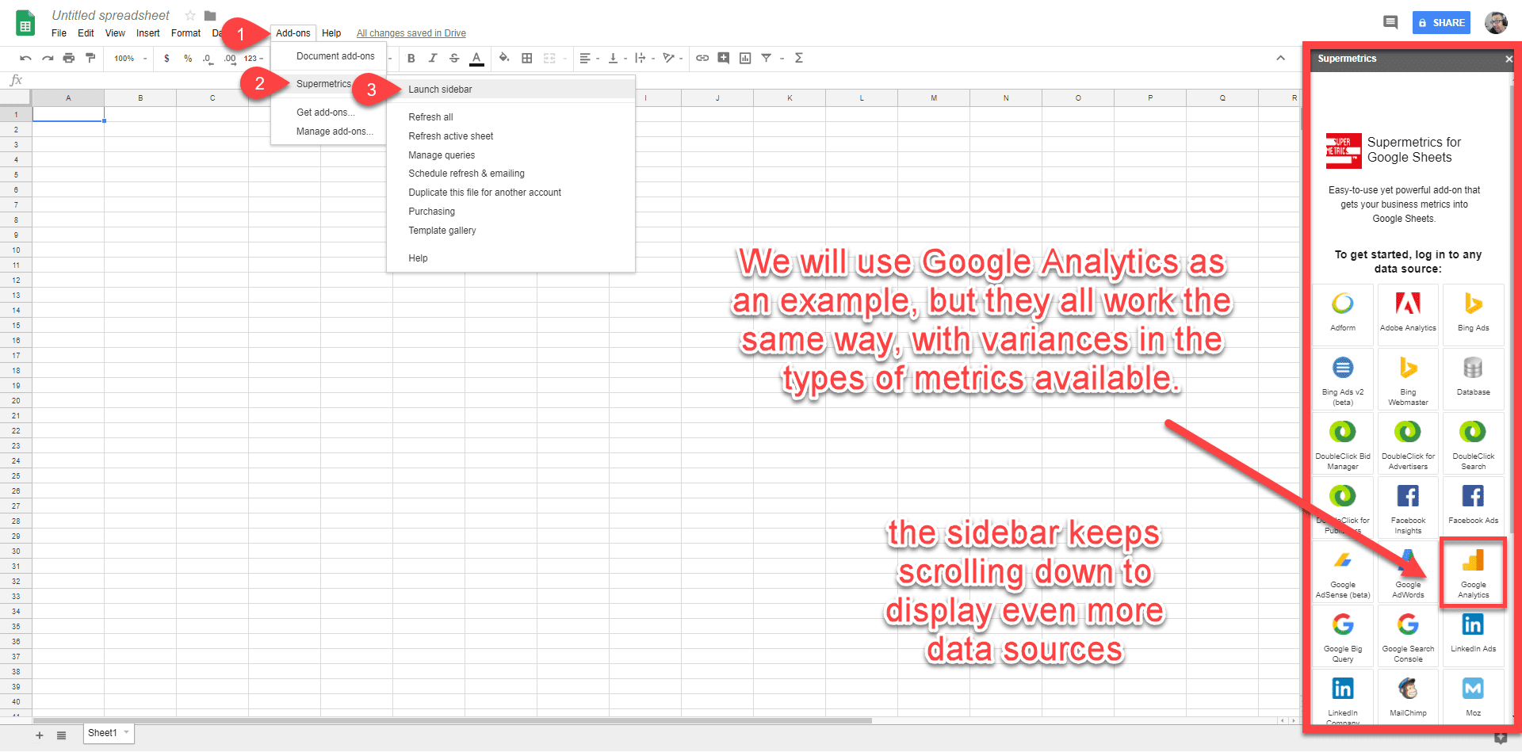The height and width of the screenshot is (752, 1522).
Task: Decrease decimal places button
Action: click(208, 58)
